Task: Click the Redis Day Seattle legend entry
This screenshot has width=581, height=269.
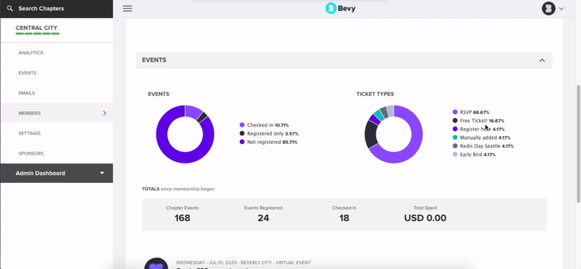Action: (x=483, y=146)
